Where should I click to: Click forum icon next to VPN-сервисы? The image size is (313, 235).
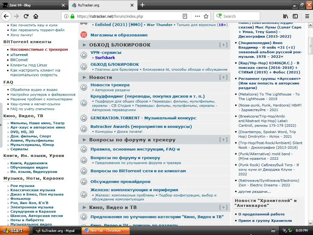[84, 55]
